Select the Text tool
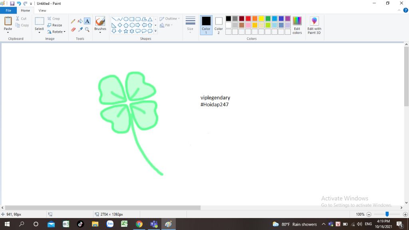The width and height of the screenshot is (409, 230). pos(87,21)
